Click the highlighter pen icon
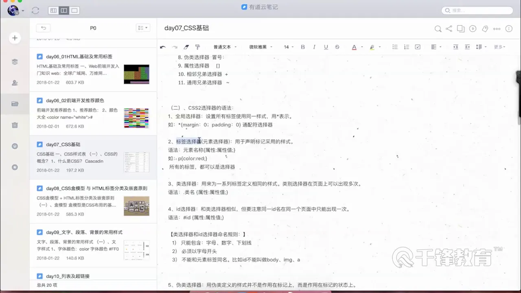Image resolution: width=521 pixels, height=293 pixels. point(372,47)
